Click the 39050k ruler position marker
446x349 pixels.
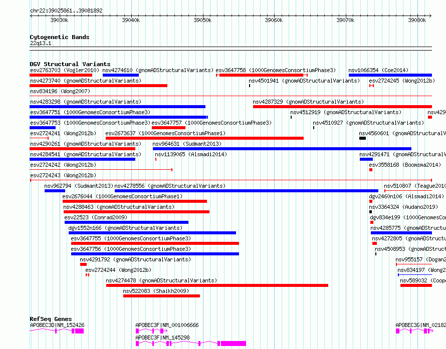tap(202, 21)
